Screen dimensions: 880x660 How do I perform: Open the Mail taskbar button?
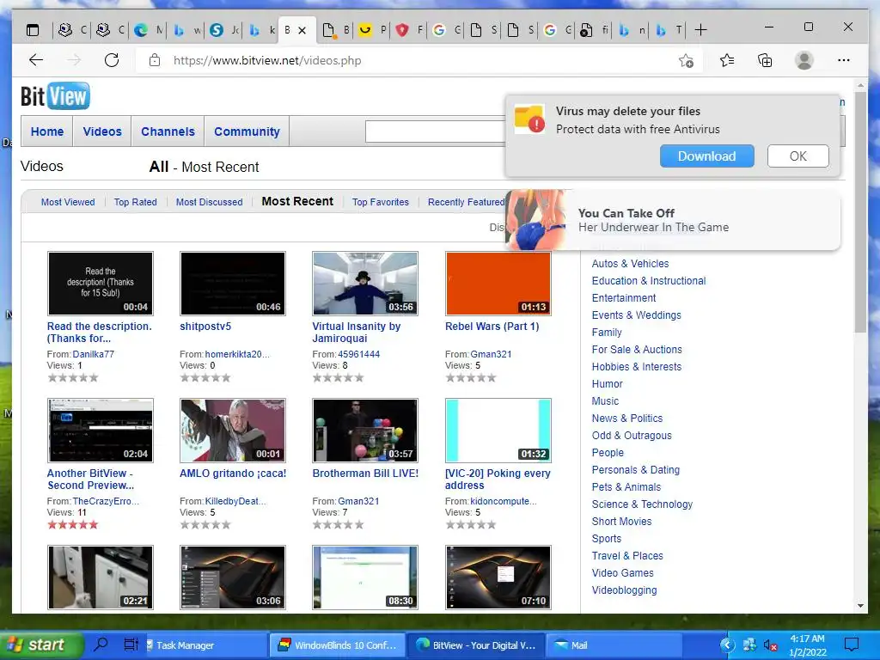612,645
